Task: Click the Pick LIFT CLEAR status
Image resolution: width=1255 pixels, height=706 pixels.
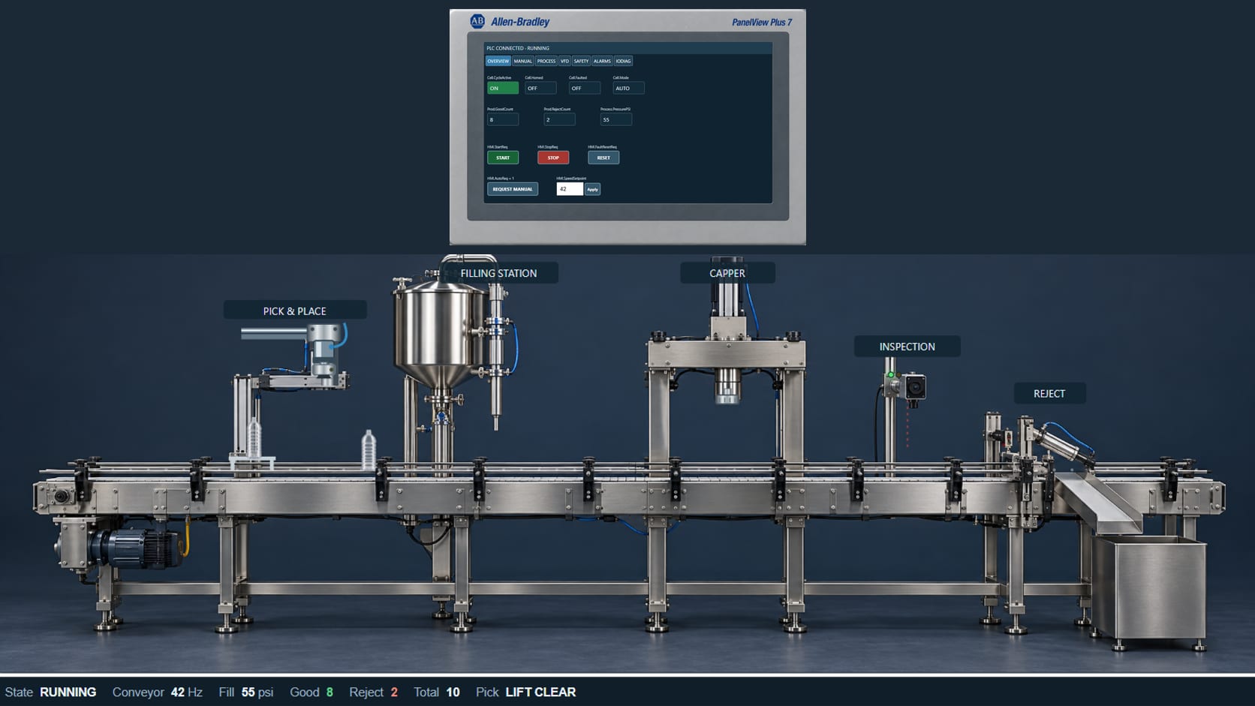Action: point(526,692)
